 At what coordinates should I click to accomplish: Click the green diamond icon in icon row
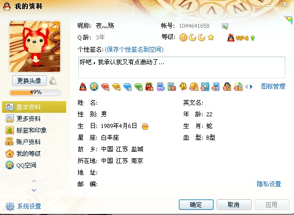coord(138,87)
